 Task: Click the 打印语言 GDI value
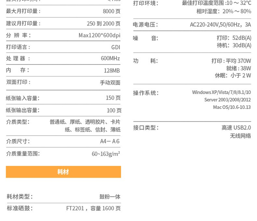tap(115, 47)
